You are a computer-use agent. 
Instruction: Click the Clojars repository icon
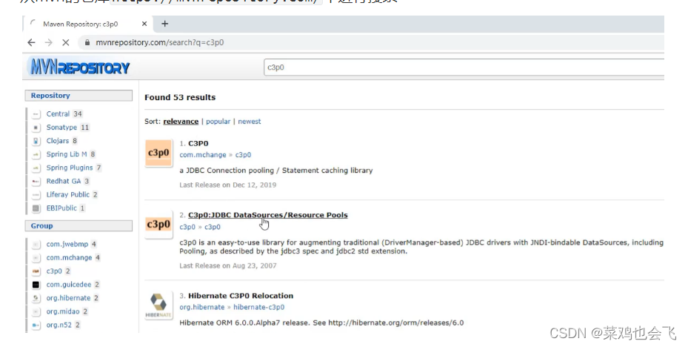(36, 141)
